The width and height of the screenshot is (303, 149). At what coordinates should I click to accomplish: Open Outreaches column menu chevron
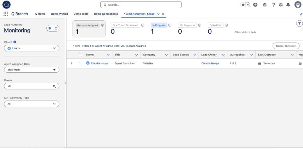(x=252, y=55)
